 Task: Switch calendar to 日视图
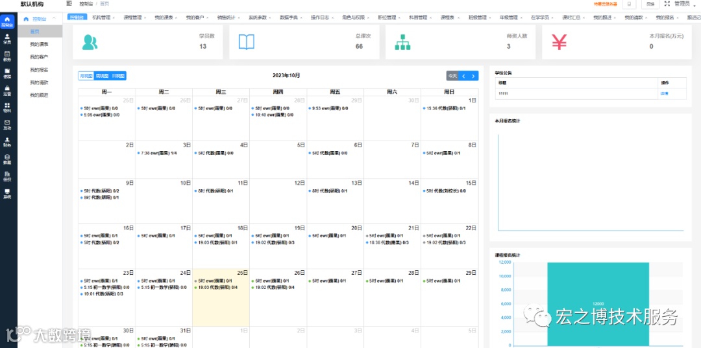[x=118, y=76]
